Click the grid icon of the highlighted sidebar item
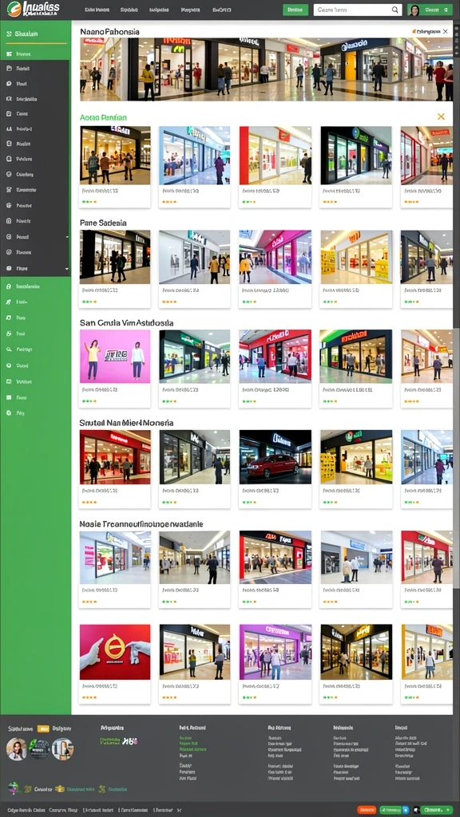This screenshot has height=817, width=460. 9,53
